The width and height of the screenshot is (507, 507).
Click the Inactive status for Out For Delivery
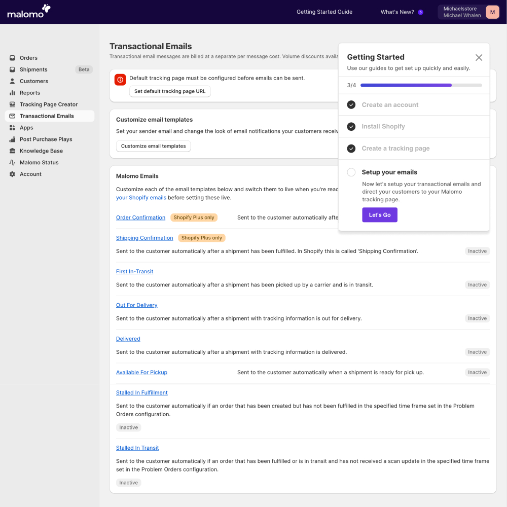tap(477, 318)
